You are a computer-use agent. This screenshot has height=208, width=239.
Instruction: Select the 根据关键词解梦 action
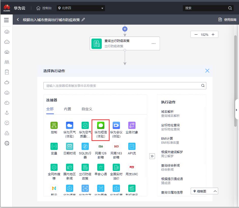(x=172, y=154)
